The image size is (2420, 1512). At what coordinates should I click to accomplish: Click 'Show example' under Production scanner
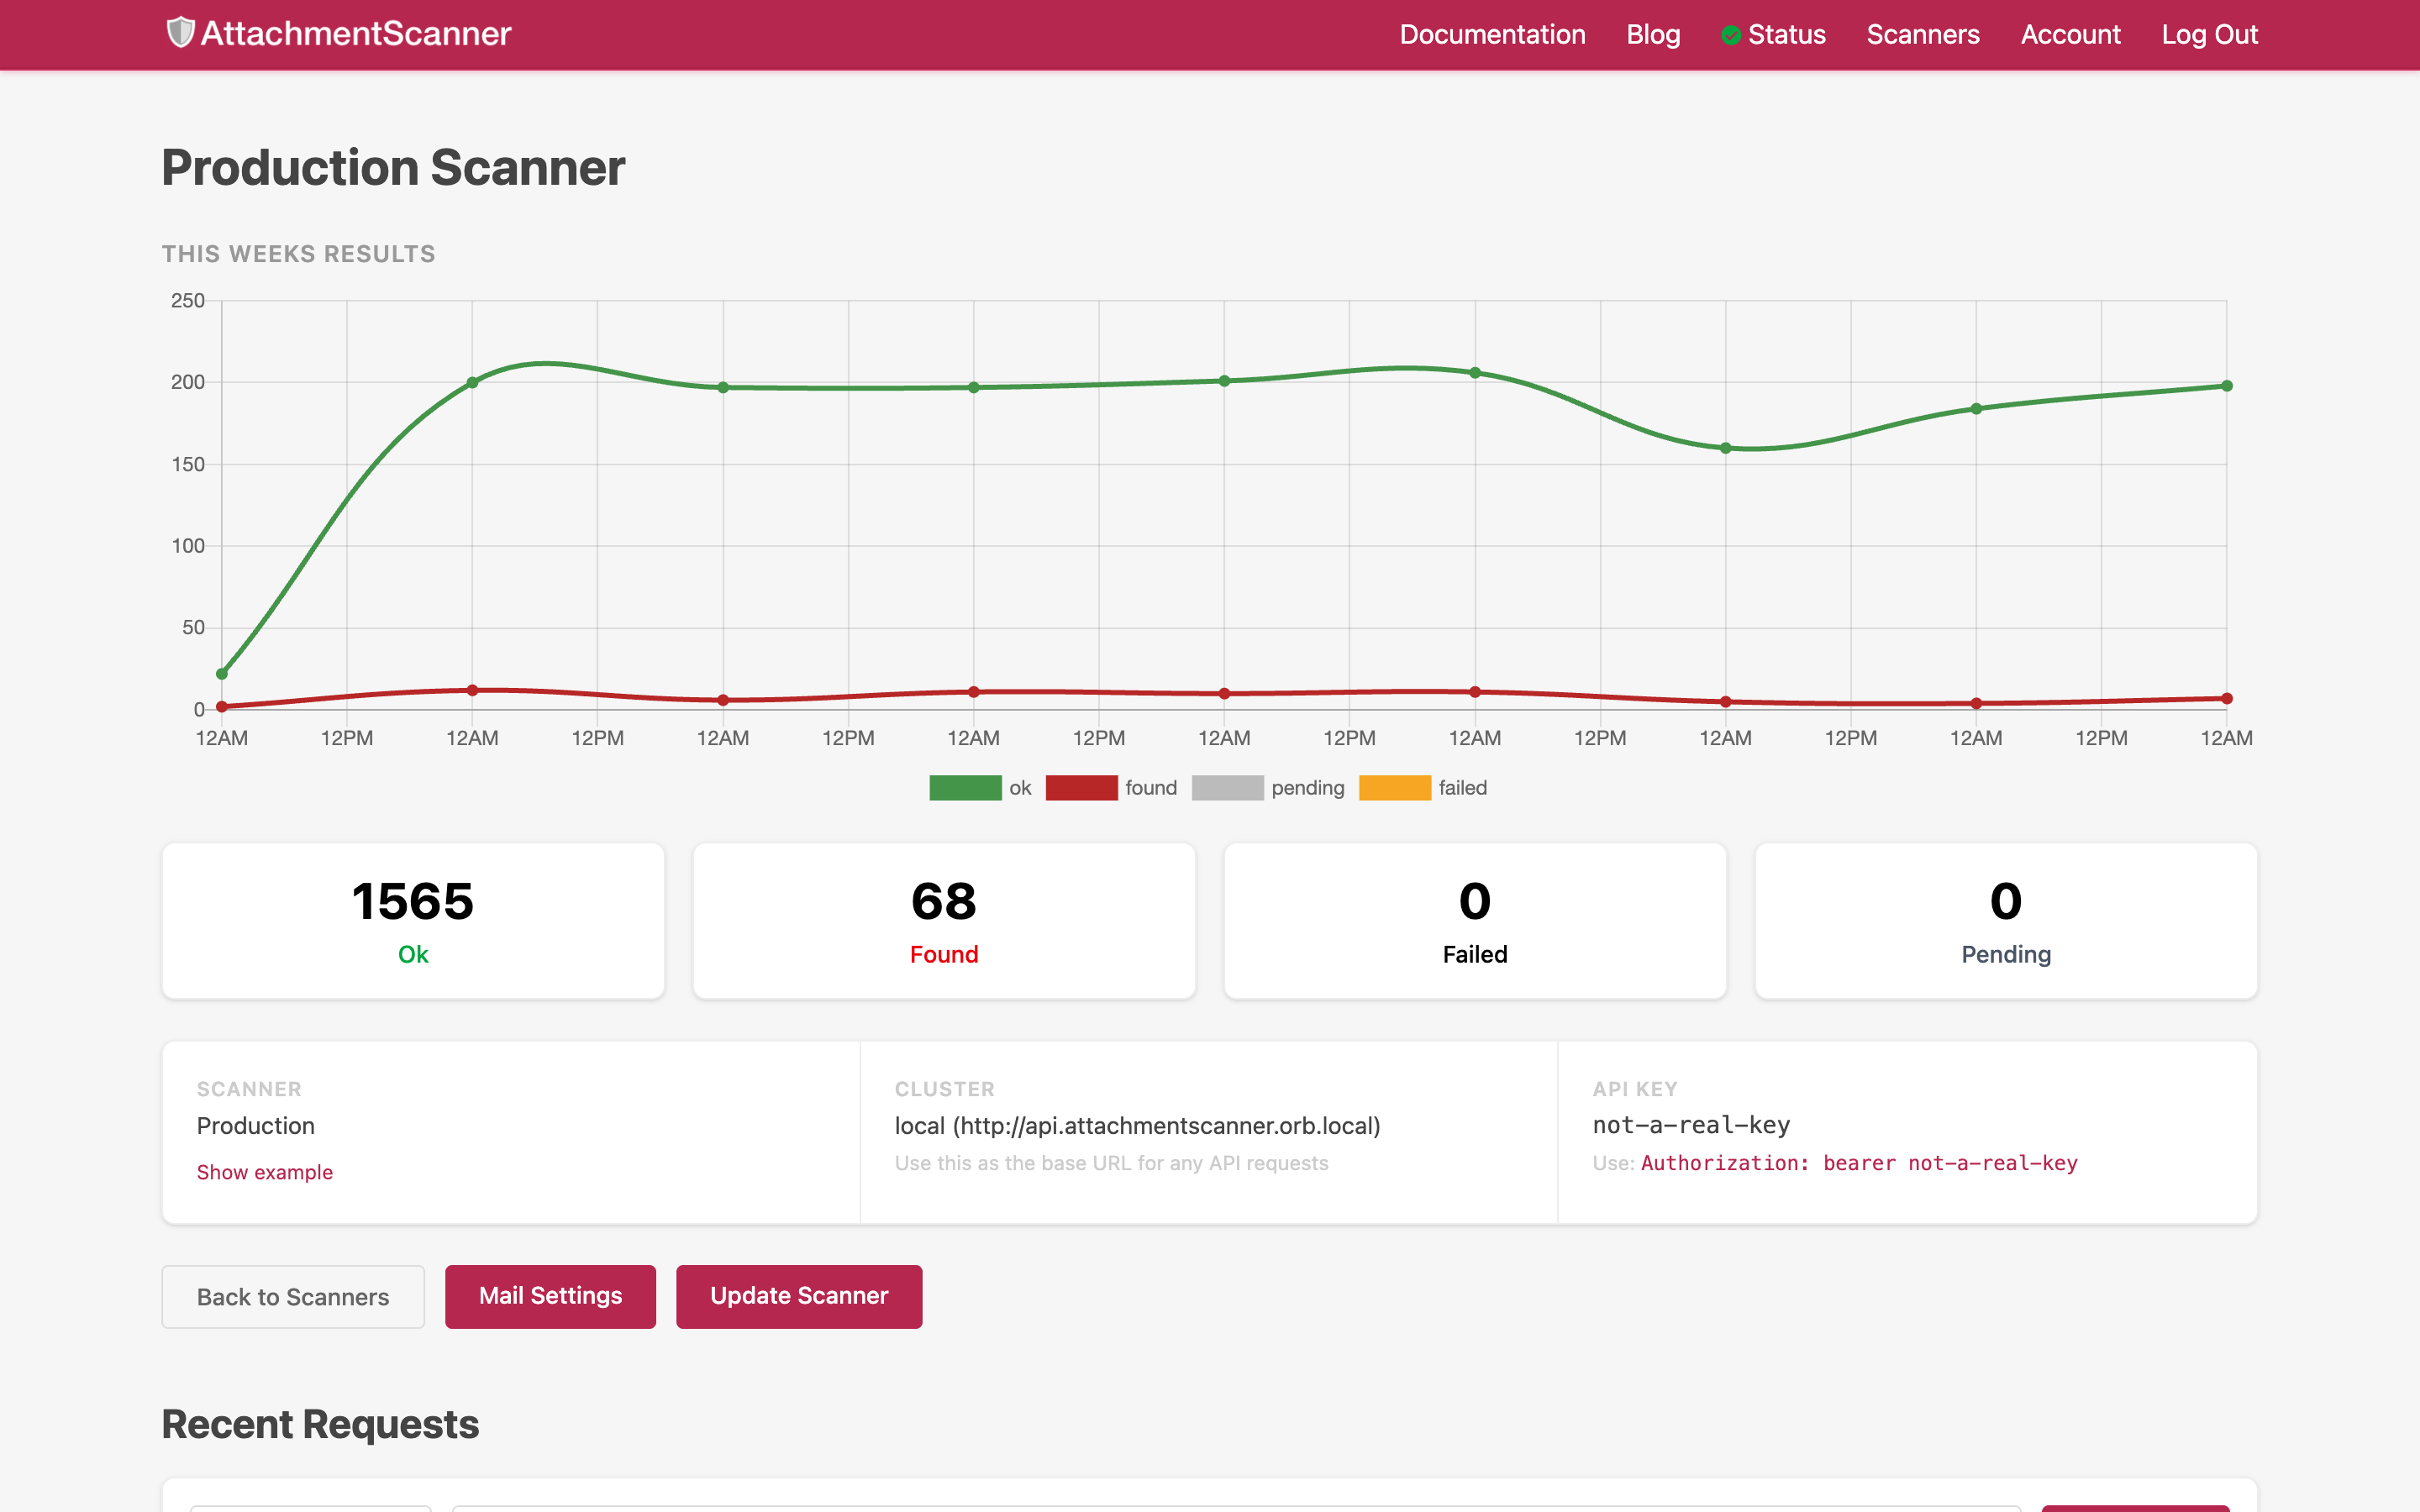click(265, 1172)
